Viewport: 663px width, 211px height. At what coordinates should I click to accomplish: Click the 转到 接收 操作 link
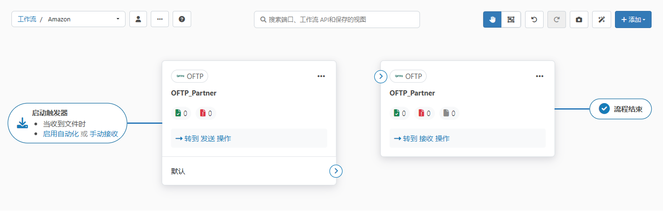[421, 139]
